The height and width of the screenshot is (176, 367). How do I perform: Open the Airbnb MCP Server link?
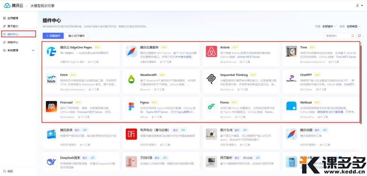pyautogui.click(x=248, y=57)
